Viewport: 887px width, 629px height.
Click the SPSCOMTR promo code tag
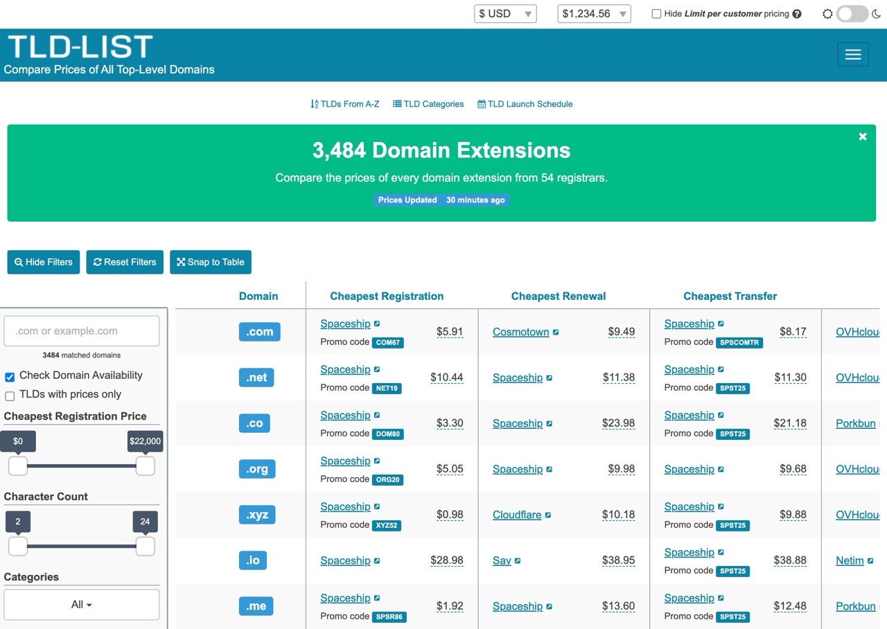(739, 342)
